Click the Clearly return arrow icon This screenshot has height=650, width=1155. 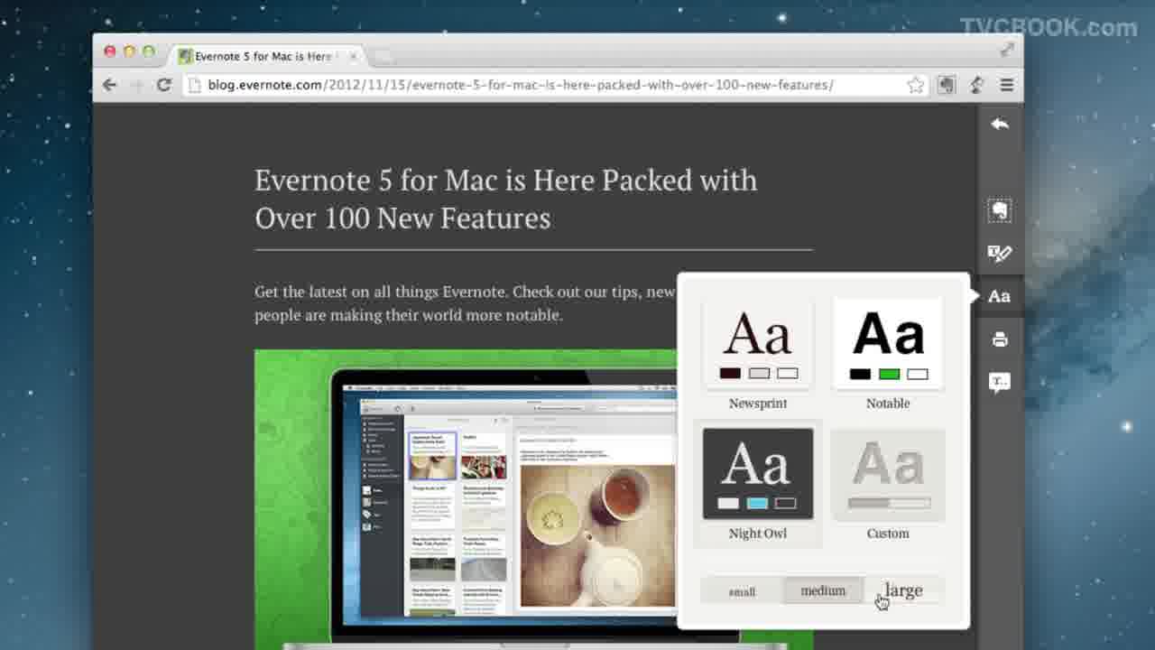pyautogui.click(x=1000, y=124)
